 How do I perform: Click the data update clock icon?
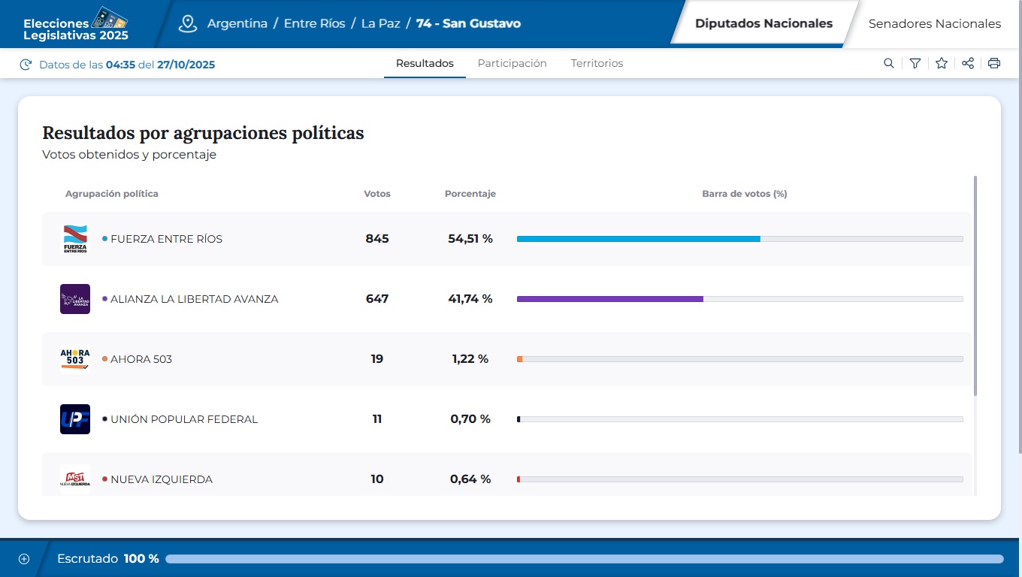coord(25,64)
